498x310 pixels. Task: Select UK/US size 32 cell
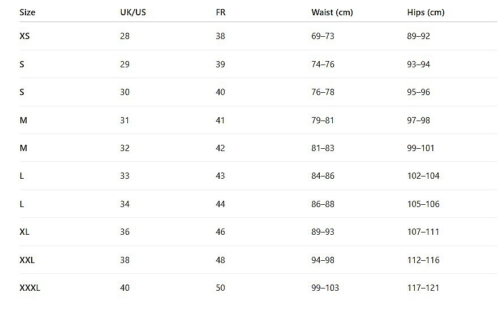coord(124,148)
